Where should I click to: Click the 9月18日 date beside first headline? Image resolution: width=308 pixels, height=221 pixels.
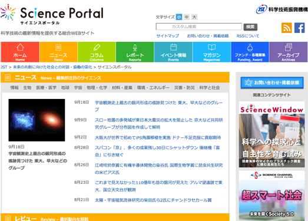tap(81, 103)
